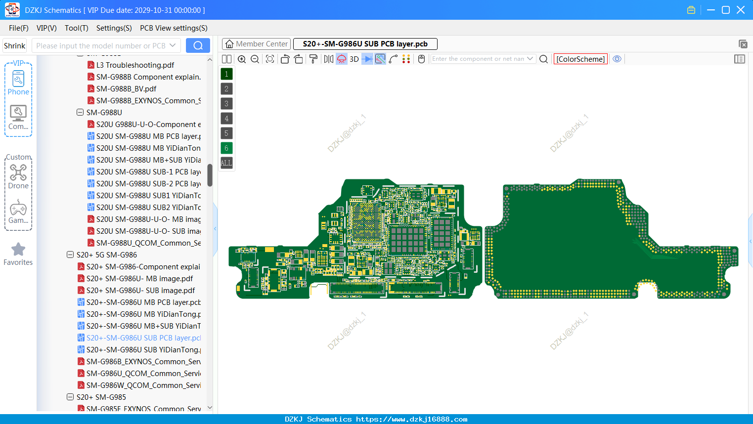Toggle the diode symbol display
Screen dimensions: 753x424
367,59
